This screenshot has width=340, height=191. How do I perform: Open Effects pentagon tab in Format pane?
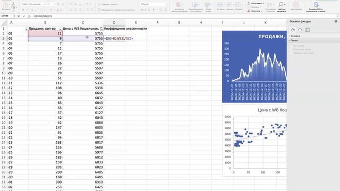click(300, 30)
